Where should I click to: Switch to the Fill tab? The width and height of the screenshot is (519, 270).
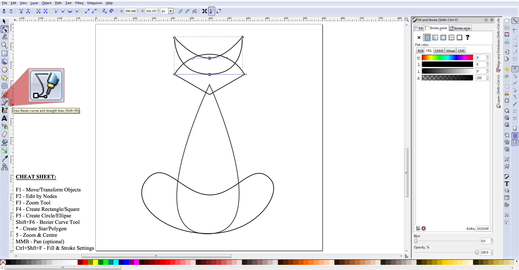[418, 28]
